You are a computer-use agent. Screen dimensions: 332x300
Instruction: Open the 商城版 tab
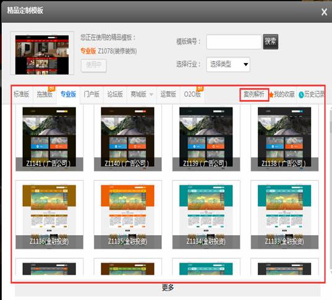[138, 94]
